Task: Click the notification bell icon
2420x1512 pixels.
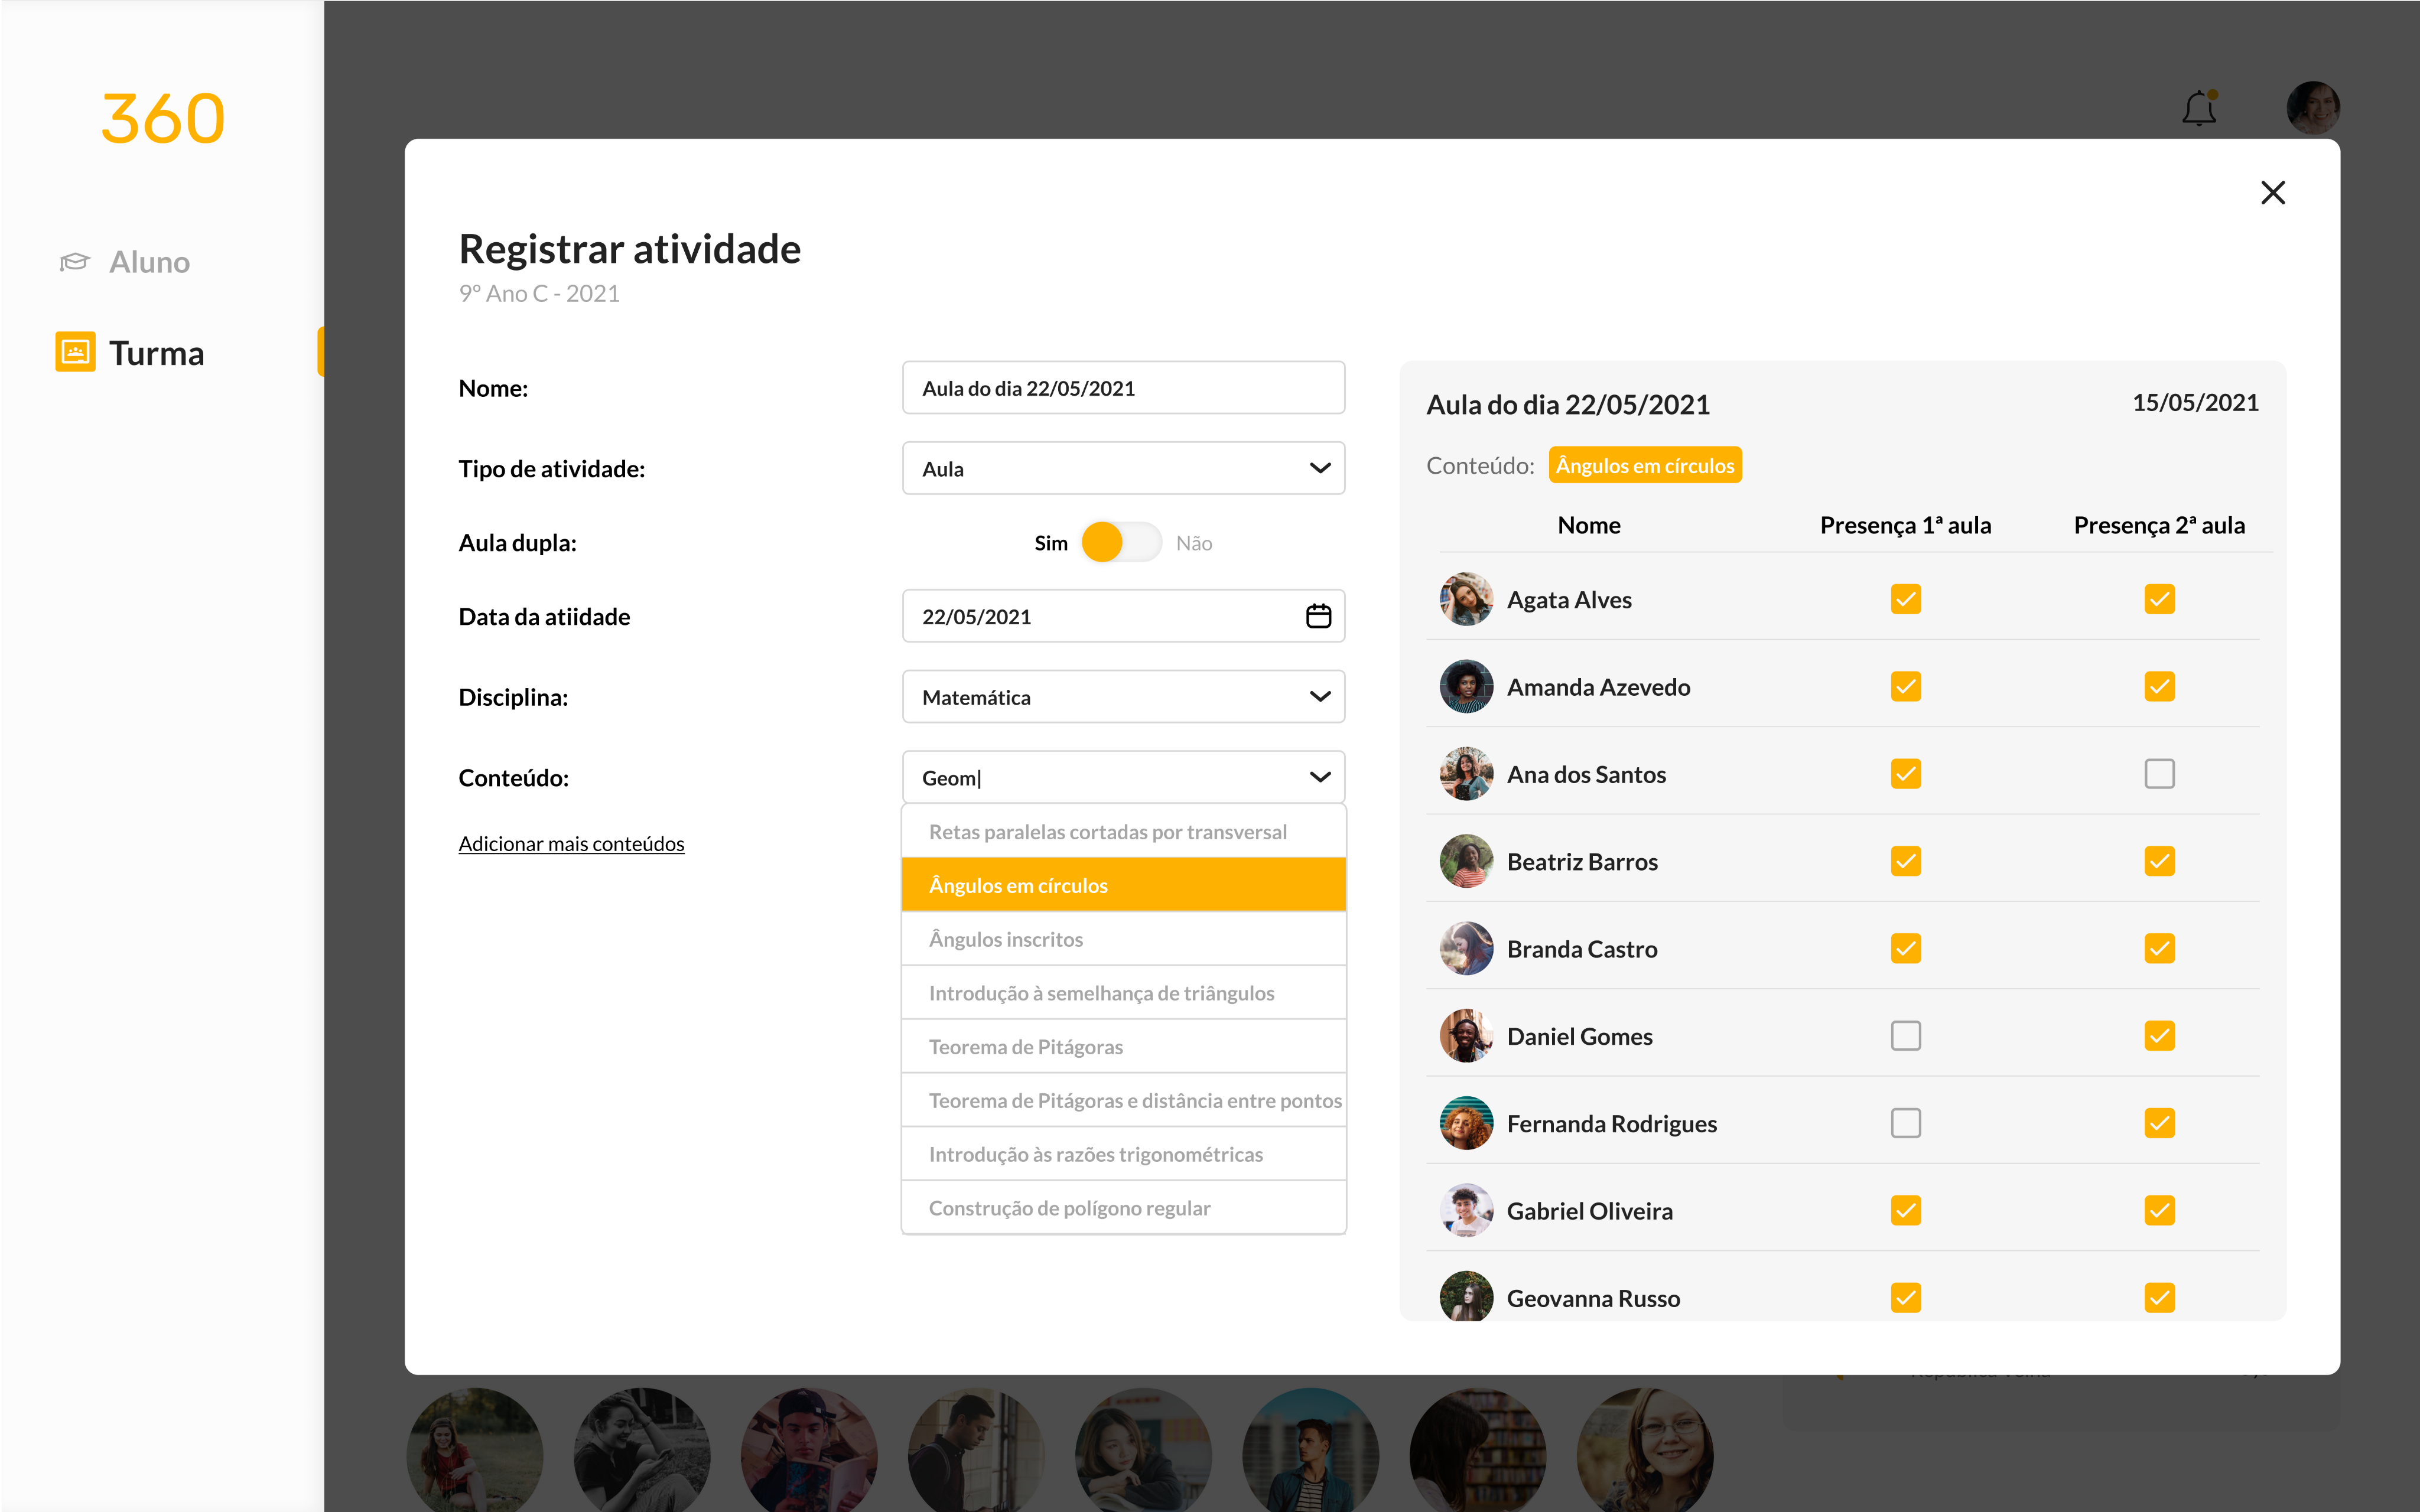Action: (2199, 108)
